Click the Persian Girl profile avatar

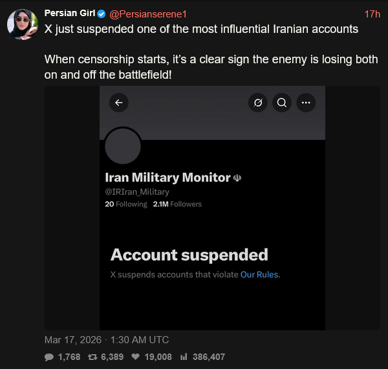click(x=22, y=25)
